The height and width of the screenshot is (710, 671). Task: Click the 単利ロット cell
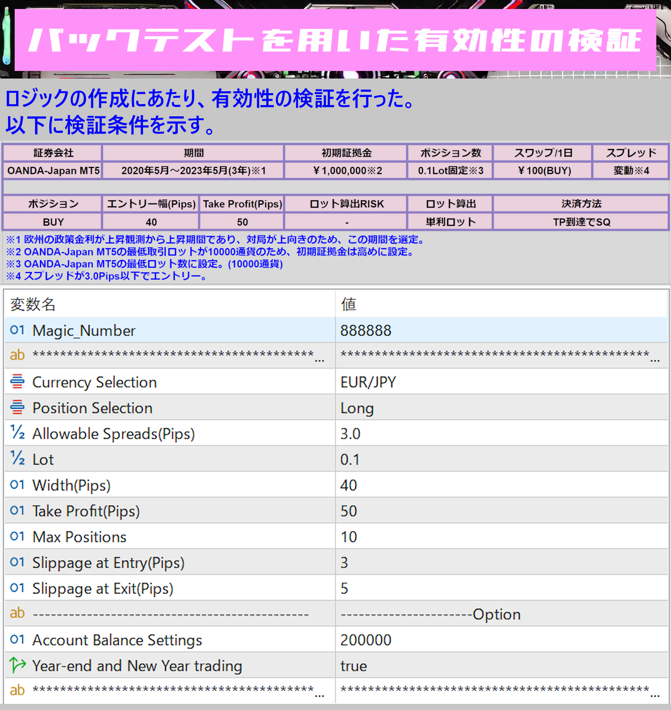tap(451, 222)
